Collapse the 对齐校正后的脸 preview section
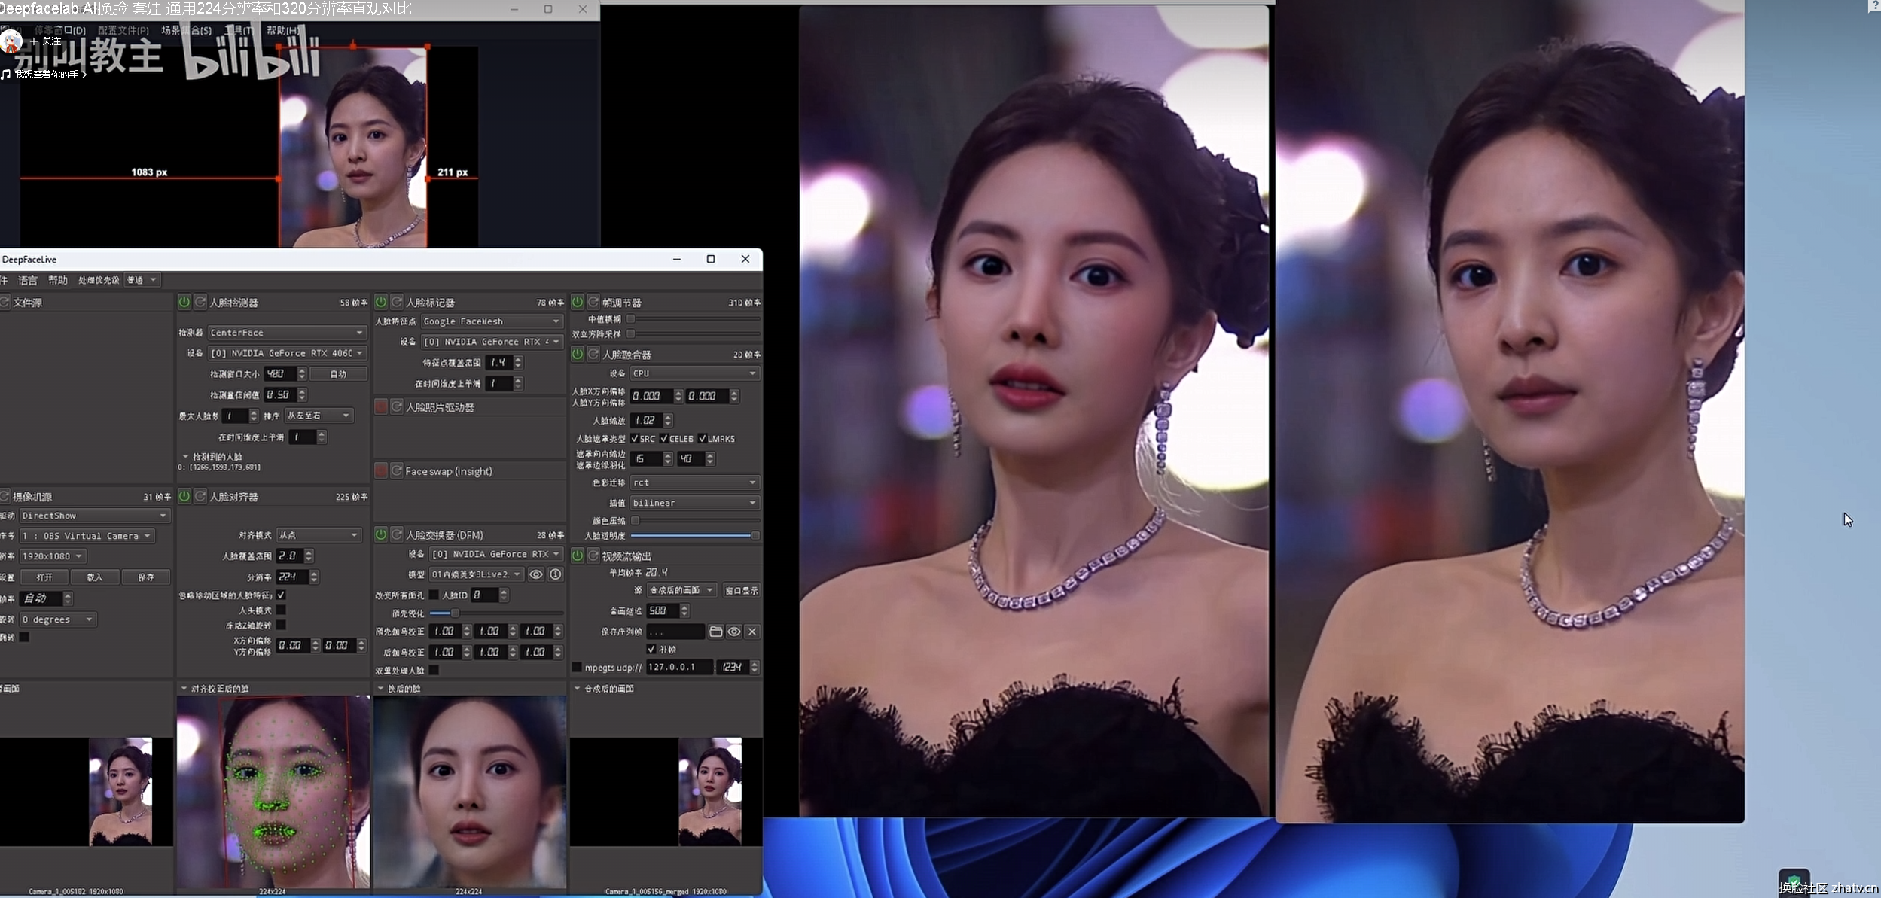The image size is (1881, 898). pyautogui.click(x=184, y=688)
